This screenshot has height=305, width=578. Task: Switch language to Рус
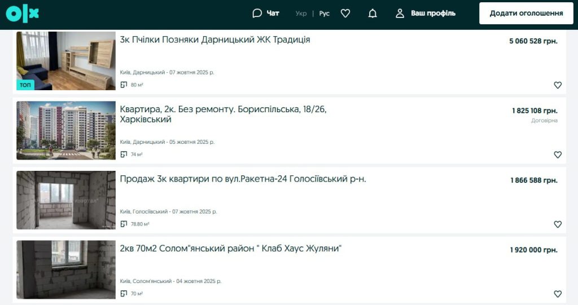pos(325,14)
